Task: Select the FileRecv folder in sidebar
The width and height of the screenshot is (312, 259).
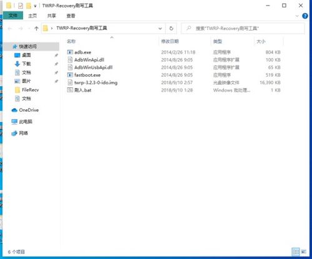Action: (27, 90)
